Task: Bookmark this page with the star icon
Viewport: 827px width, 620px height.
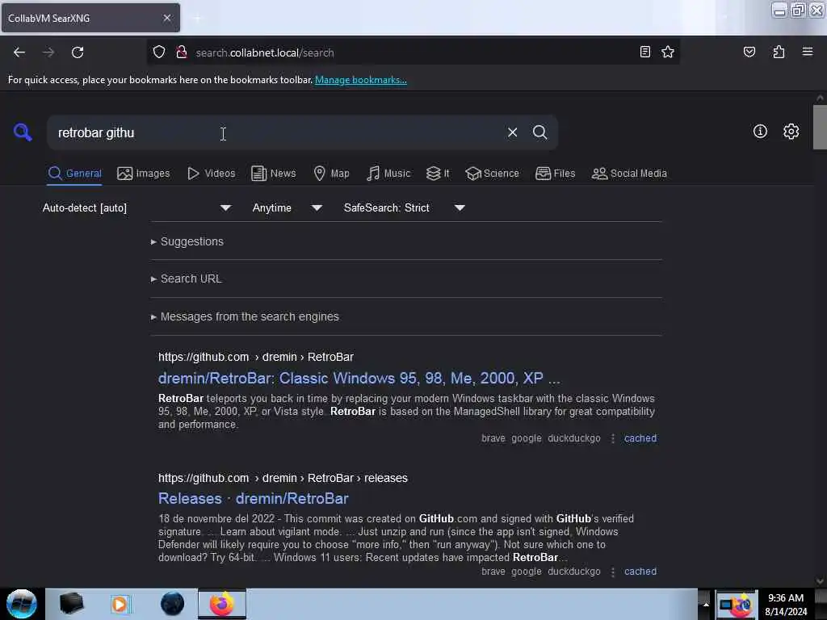Action: click(x=668, y=52)
